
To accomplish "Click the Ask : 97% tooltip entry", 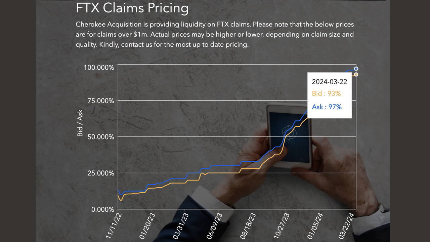I will pos(327,107).
